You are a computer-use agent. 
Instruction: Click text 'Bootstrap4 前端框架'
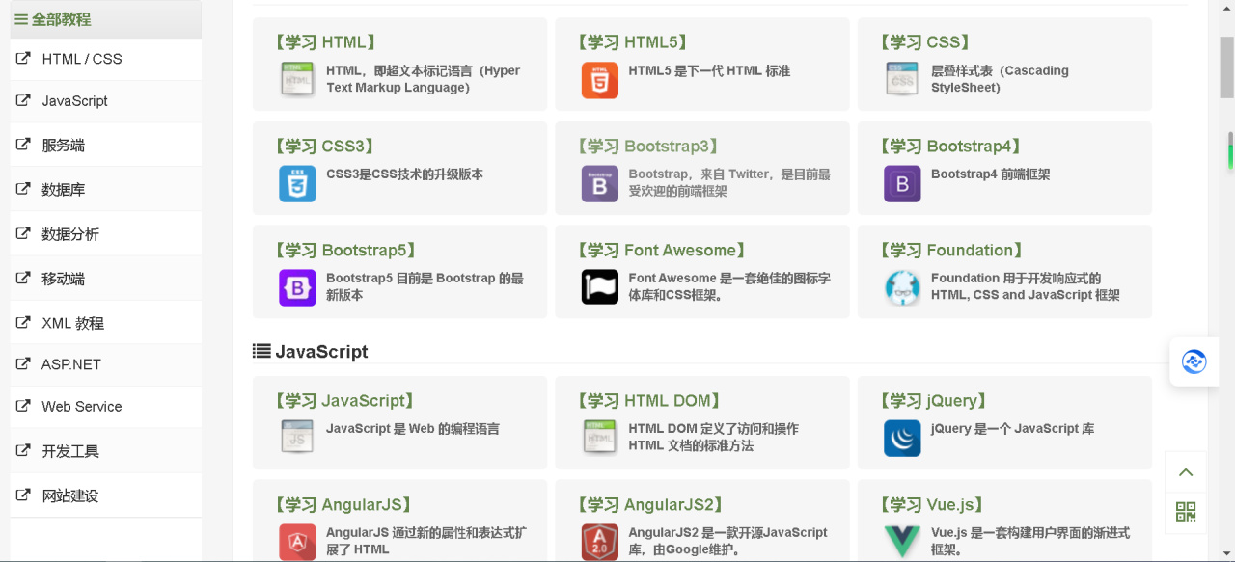(990, 174)
